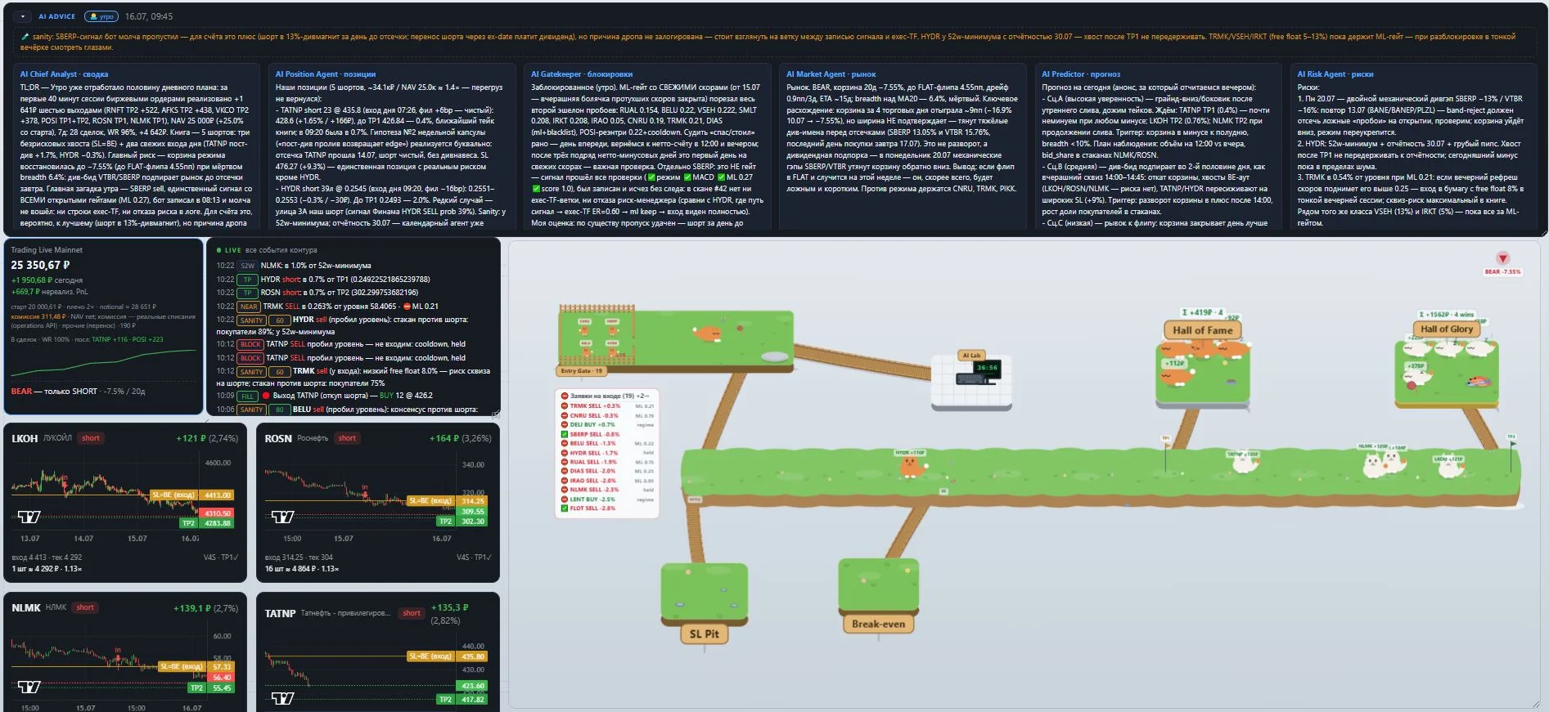Click the SANITY badge on HYDR sell event
The height and width of the screenshot is (712, 1549).
click(251, 320)
